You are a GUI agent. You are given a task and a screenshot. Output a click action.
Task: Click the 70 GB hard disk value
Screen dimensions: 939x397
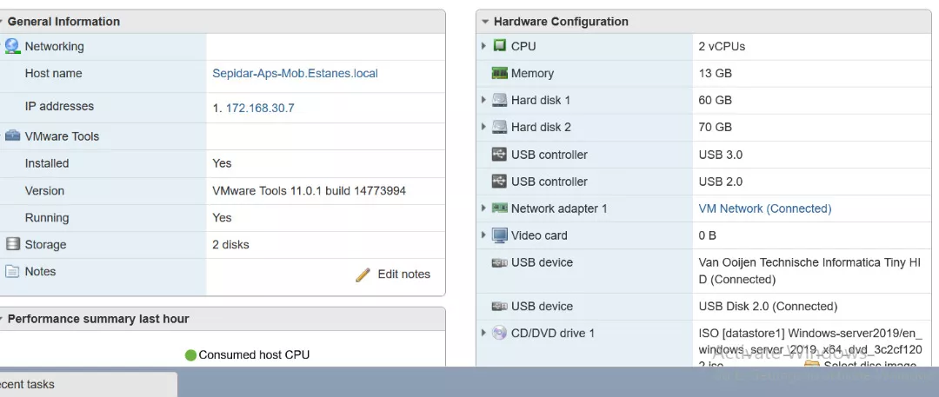click(715, 127)
